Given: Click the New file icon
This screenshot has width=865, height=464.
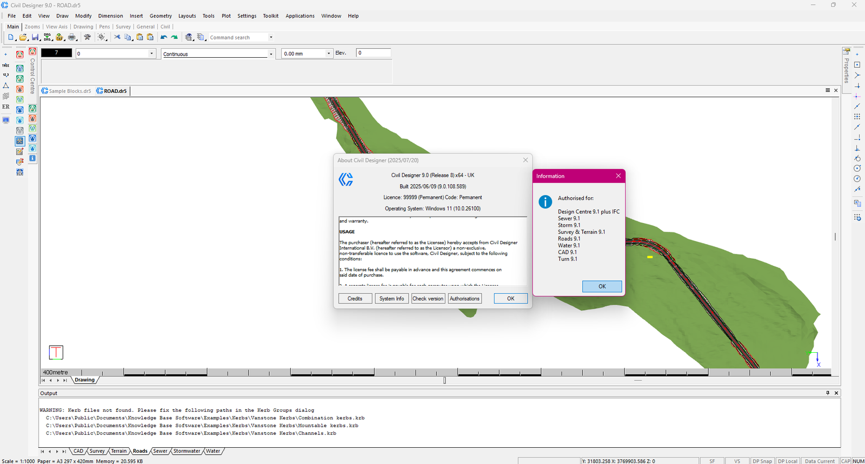Looking at the screenshot, I should pos(10,37).
